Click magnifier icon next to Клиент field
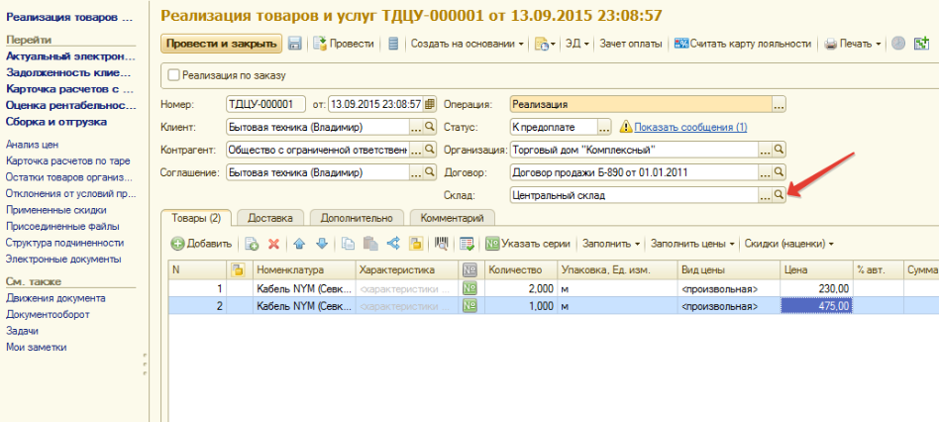Image resolution: width=939 pixels, height=422 pixels. 429,127
